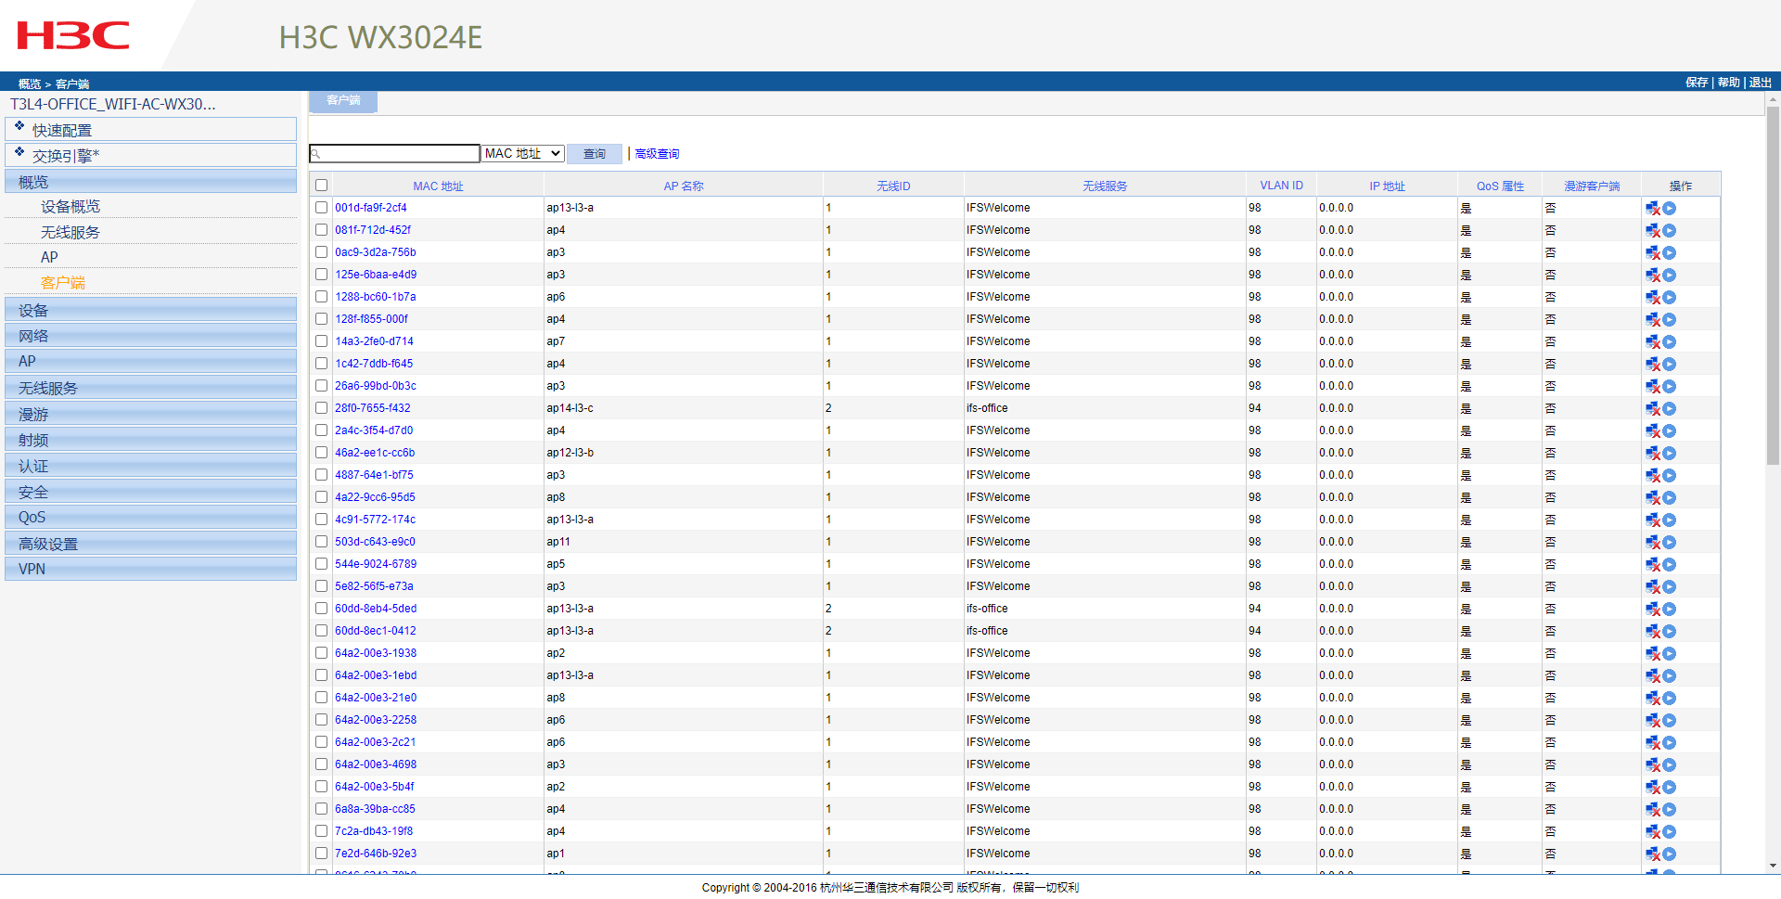Click the 查询 search button
Viewport: 1781px width, 899px height.
point(595,154)
